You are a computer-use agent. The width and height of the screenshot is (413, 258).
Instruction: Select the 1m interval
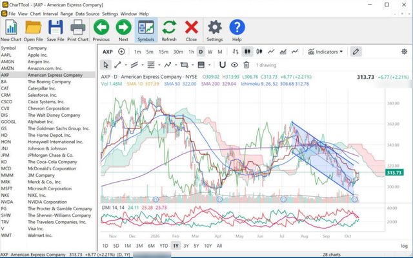[x=137, y=52]
